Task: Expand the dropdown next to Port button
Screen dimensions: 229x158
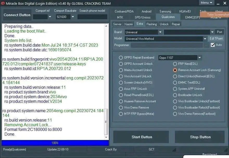Action: (x=212, y=32)
